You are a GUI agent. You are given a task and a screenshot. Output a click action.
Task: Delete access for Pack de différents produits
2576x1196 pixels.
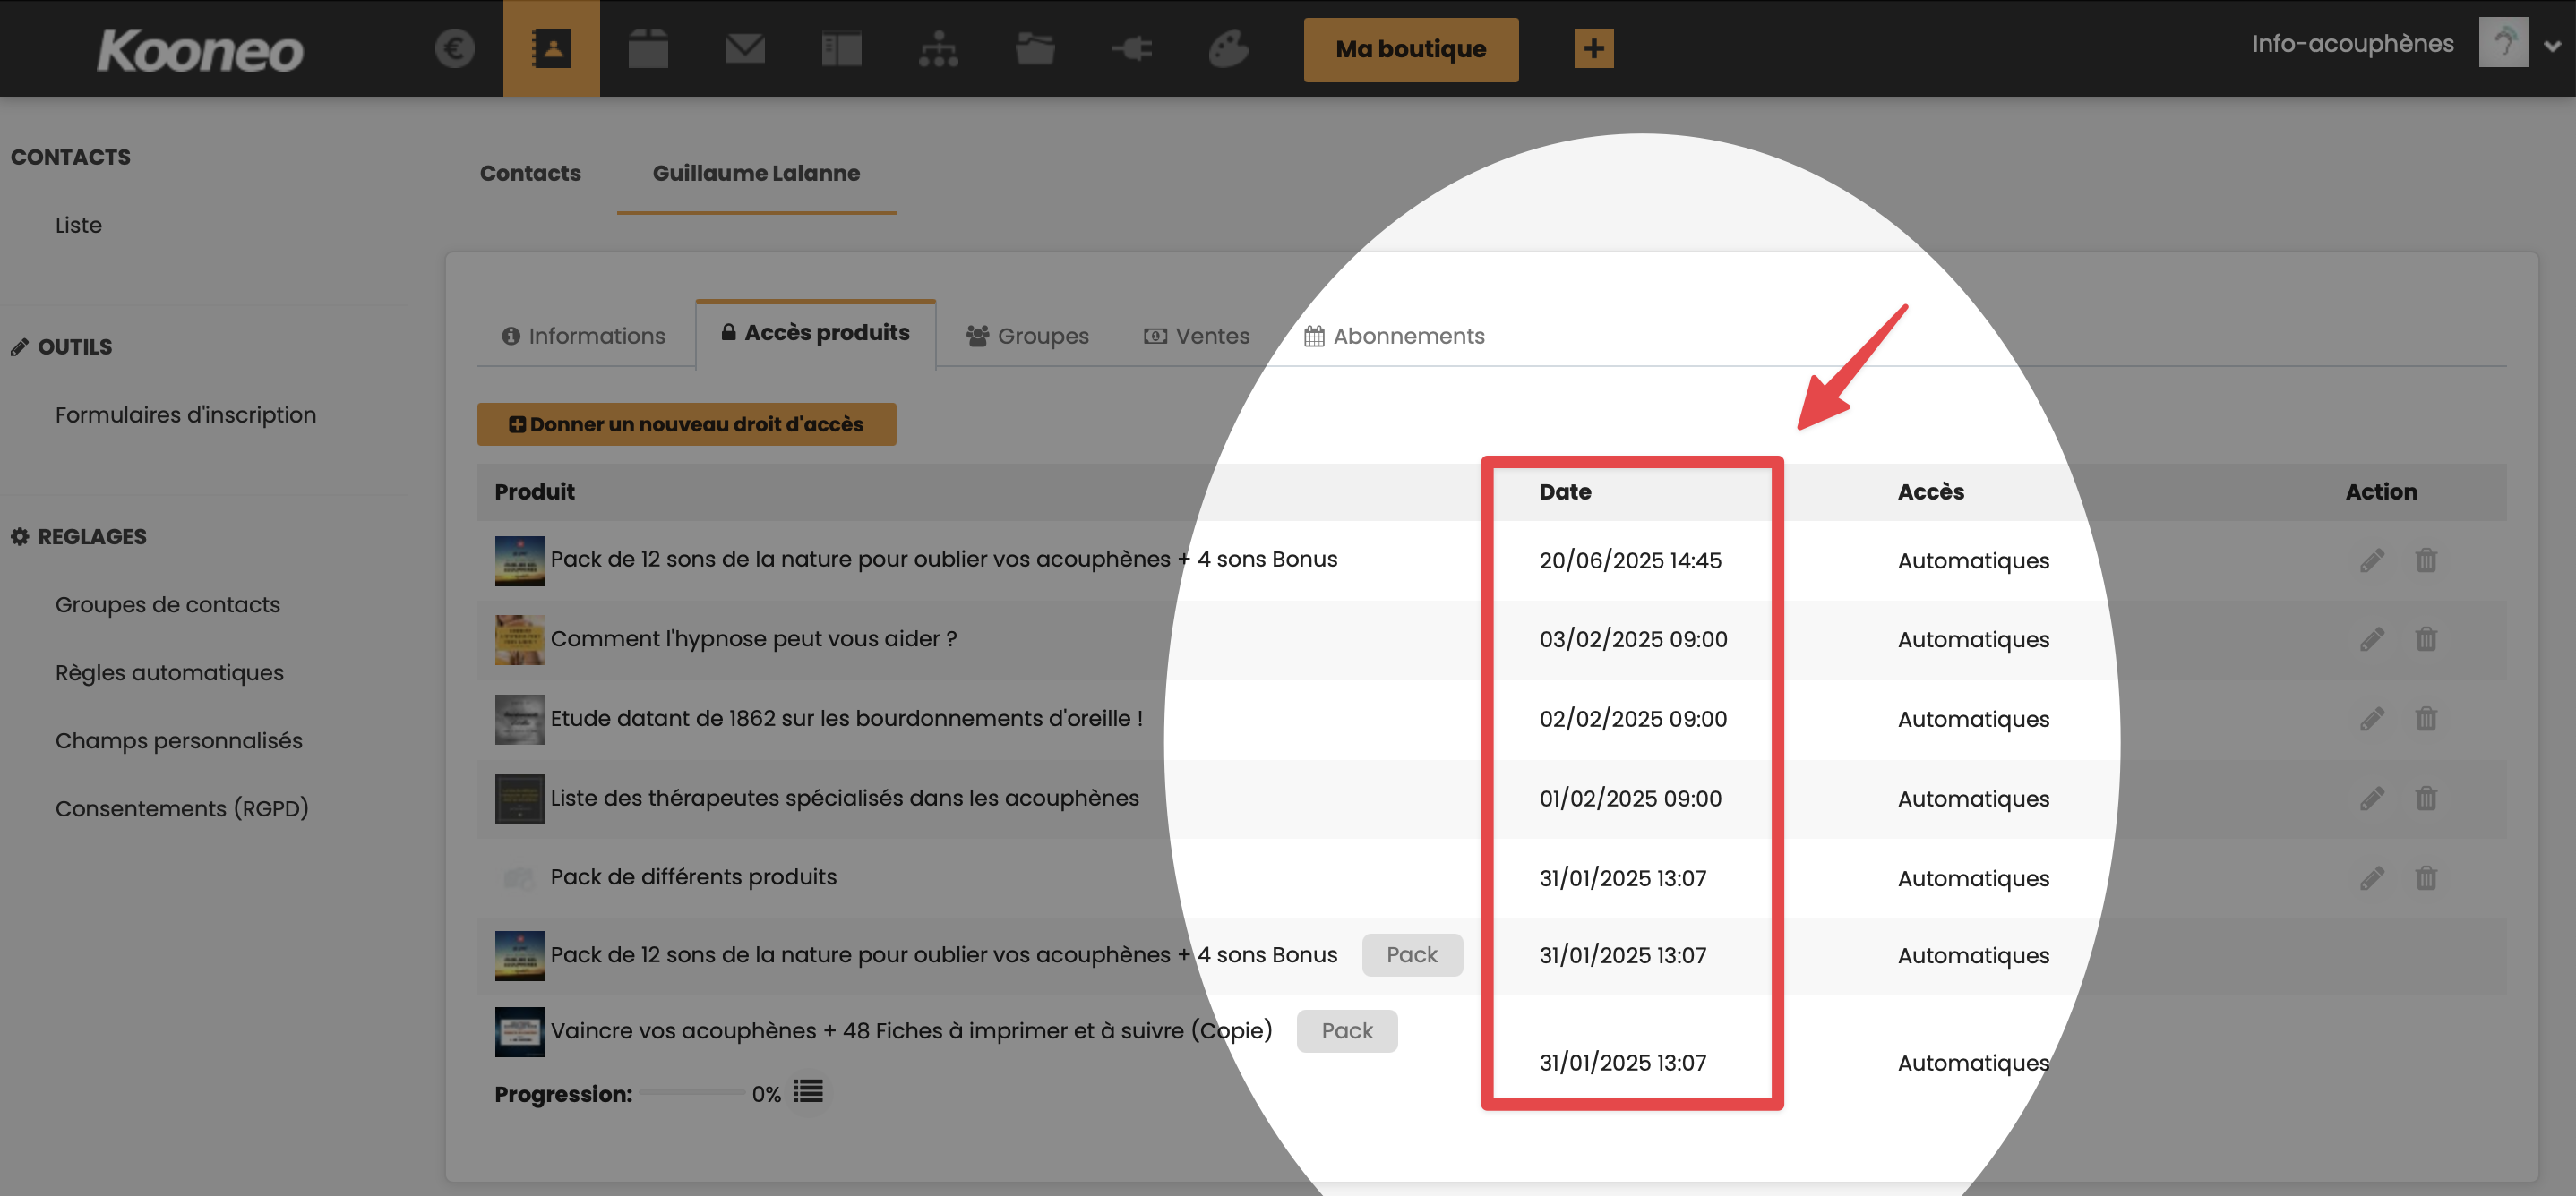click(2426, 879)
